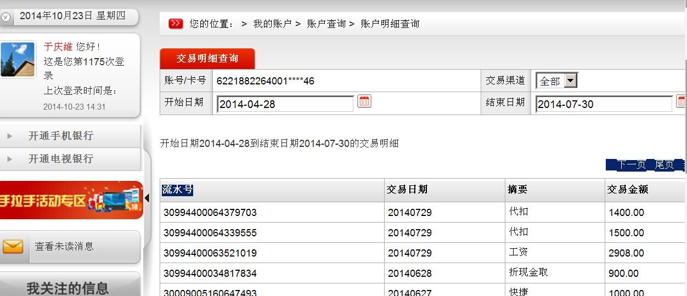Click the 于庆维 username link
The height and width of the screenshot is (296, 687).
(x=58, y=47)
